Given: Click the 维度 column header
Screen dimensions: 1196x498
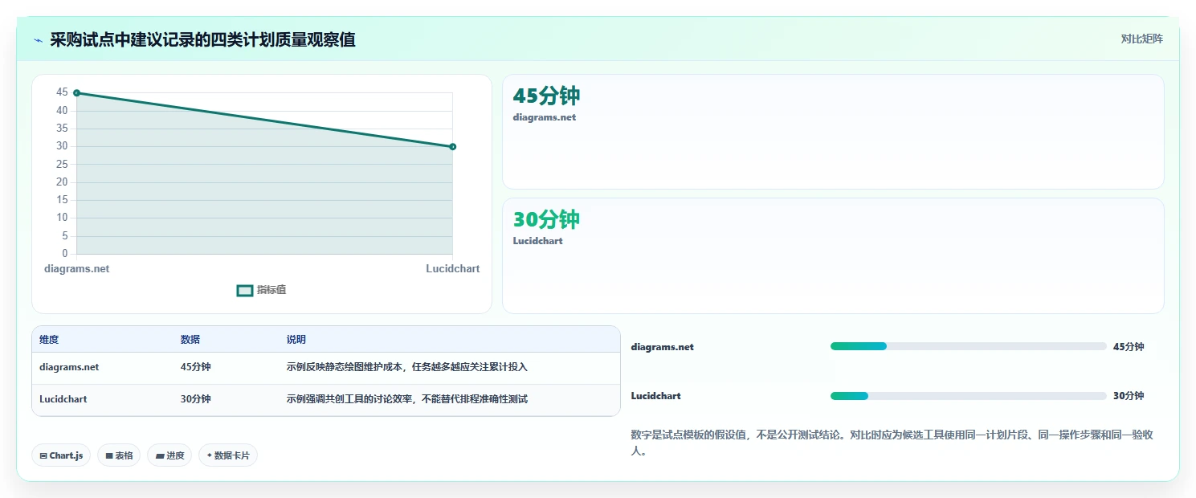Looking at the screenshot, I should point(49,340).
